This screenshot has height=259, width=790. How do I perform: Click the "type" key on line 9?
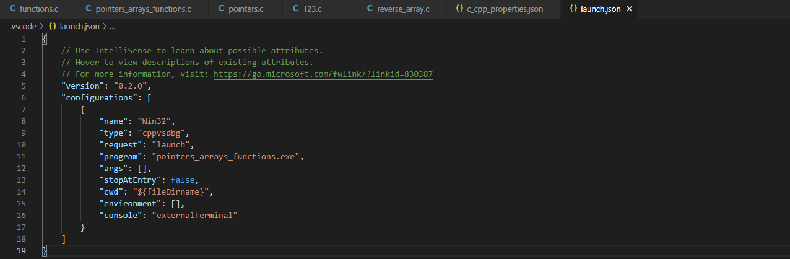(114, 133)
